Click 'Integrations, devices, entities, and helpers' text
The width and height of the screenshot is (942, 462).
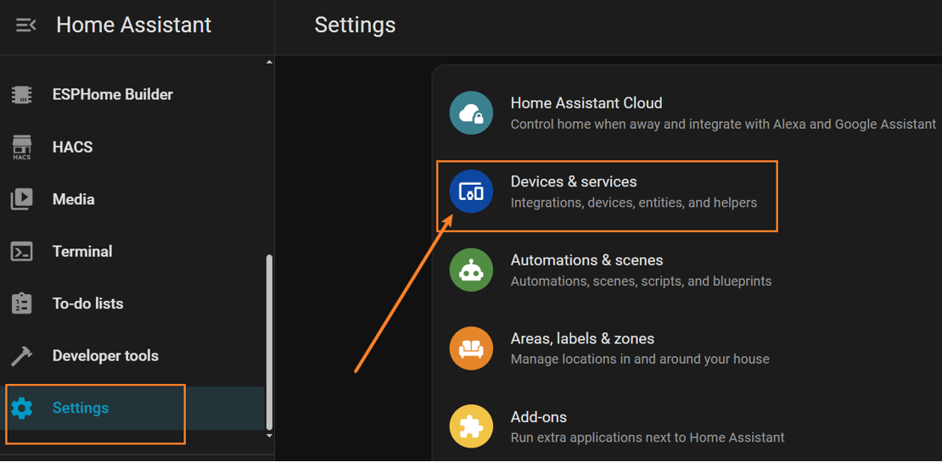tap(634, 203)
